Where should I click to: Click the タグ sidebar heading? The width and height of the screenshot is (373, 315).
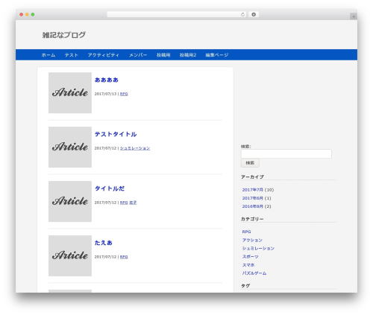[x=245, y=286]
